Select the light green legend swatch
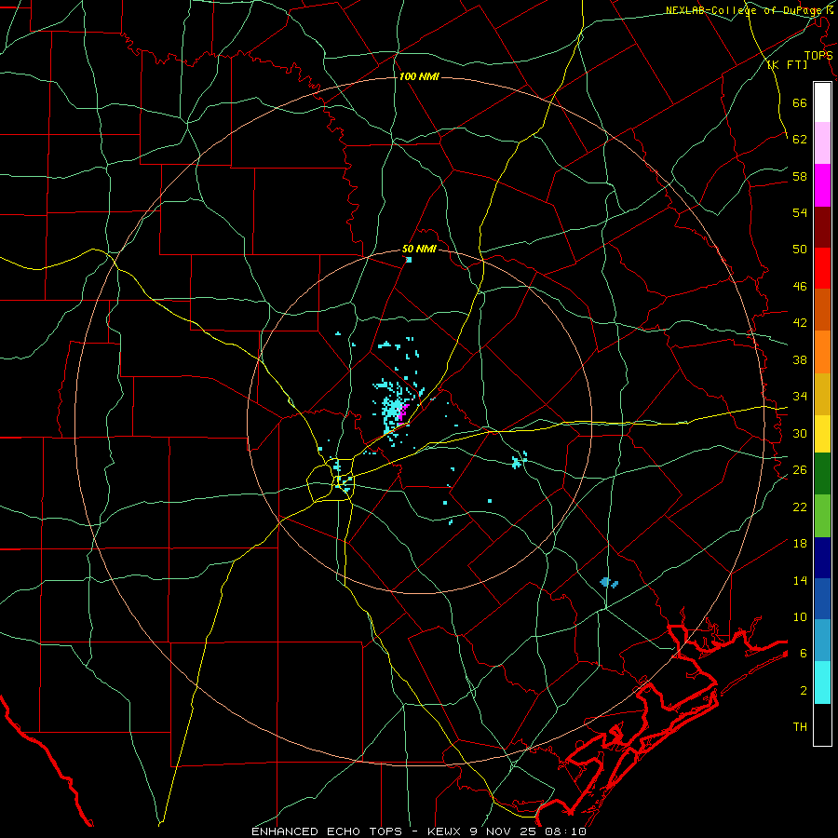Viewport: 838px width, 838px height. 822,516
